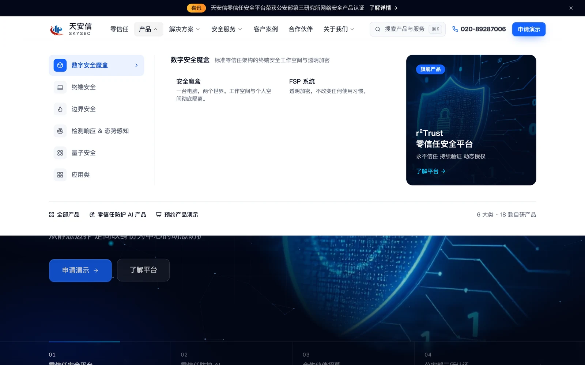Click the 数字安全魔盒 cube icon
585x365 pixels.
[60, 65]
